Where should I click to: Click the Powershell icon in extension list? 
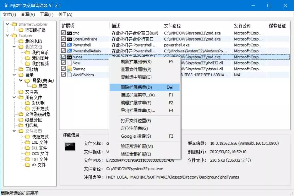(x=69, y=45)
